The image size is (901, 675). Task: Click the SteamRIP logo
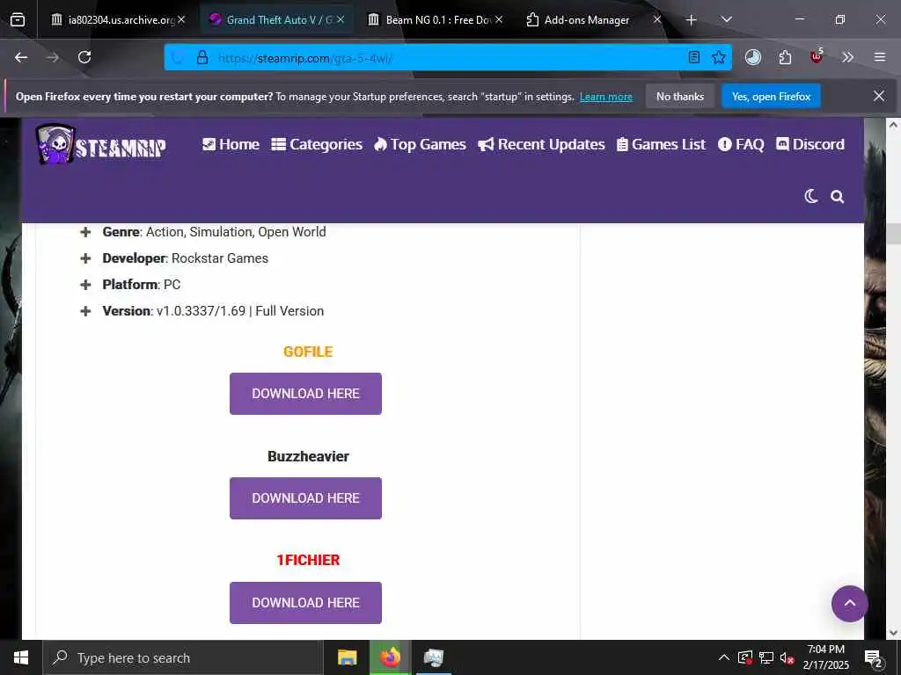point(101,145)
